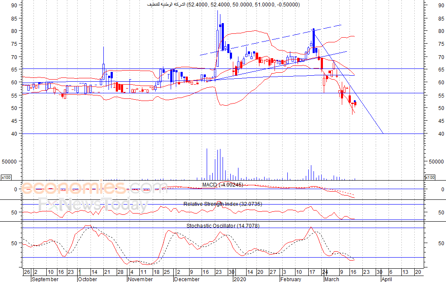Click the April month label
446x282 pixels.
tap(386, 279)
